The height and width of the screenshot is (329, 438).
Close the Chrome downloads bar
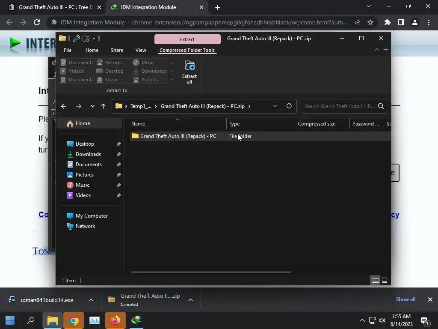pyautogui.click(x=430, y=299)
